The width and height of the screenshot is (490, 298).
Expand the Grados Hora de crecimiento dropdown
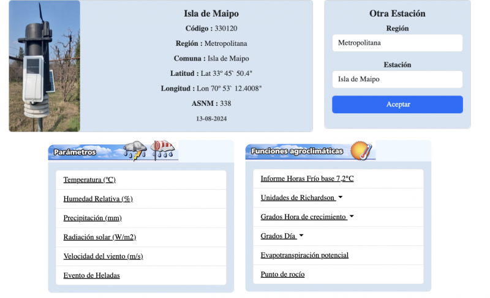[x=307, y=217]
